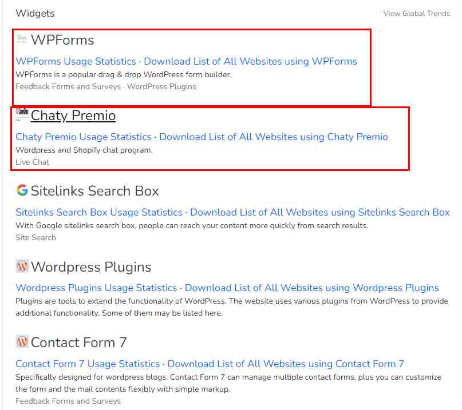The image size is (462, 410).
Task: Download List of All Websites using WPForms
Action: click(x=250, y=61)
